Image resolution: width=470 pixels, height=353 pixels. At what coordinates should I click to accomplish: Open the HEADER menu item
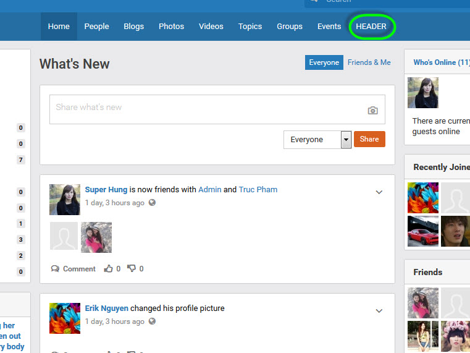[x=371, y=27]
